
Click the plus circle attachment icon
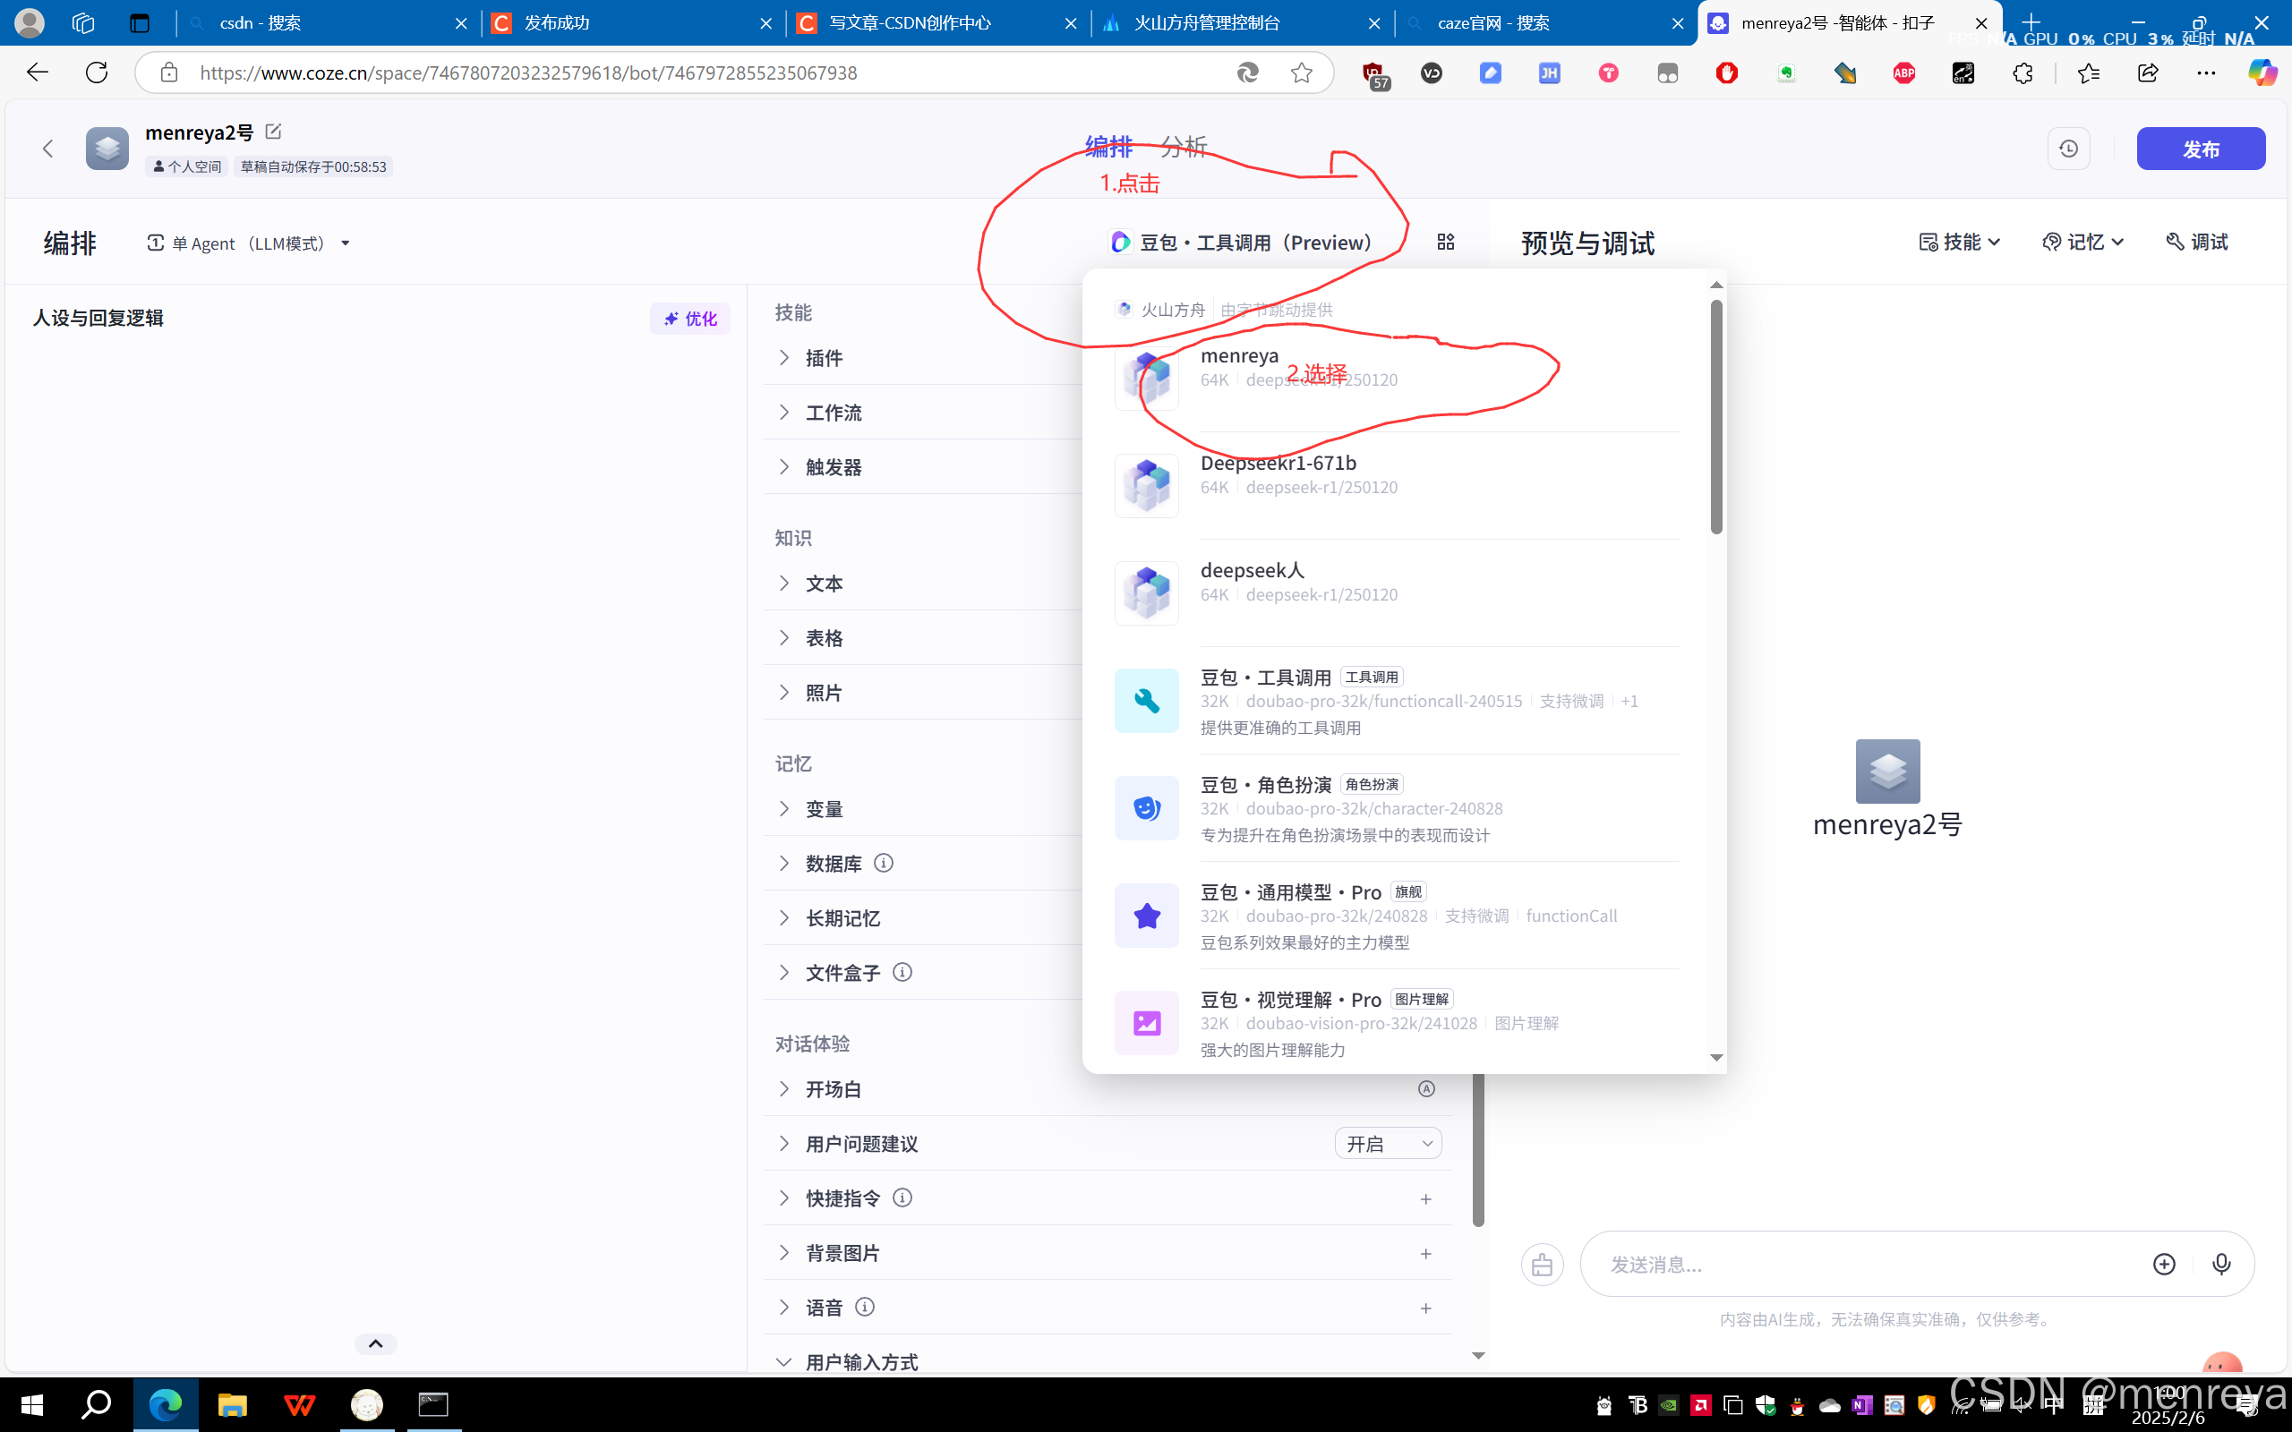2164,1265
